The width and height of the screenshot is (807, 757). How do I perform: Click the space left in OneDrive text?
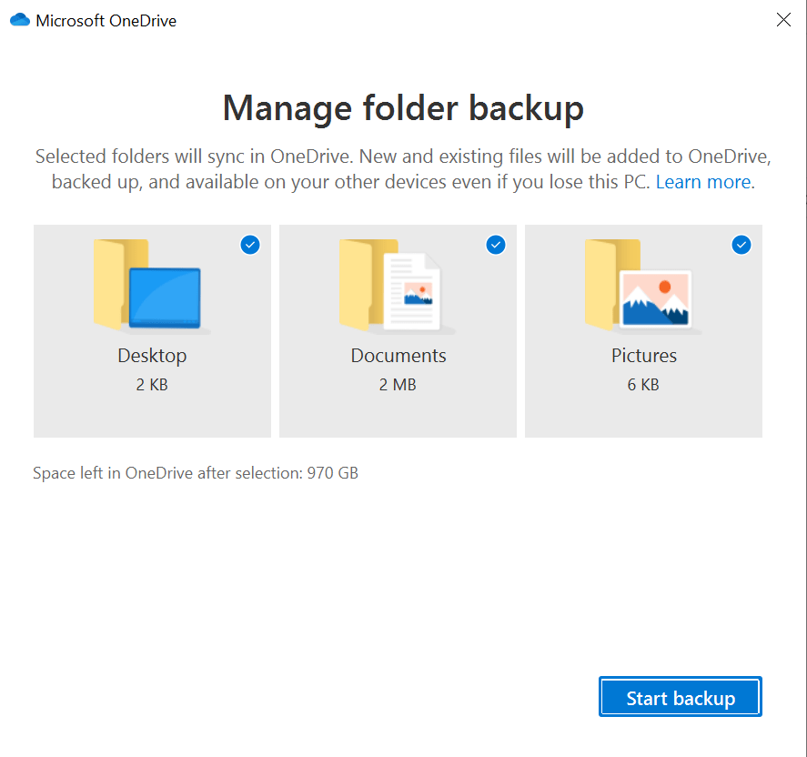click(x=196, y=473)
